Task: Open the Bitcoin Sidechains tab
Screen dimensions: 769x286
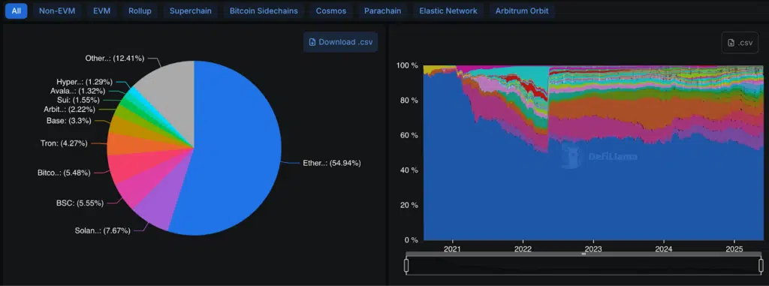Action: pyautogui.click(x=264, y=11)
